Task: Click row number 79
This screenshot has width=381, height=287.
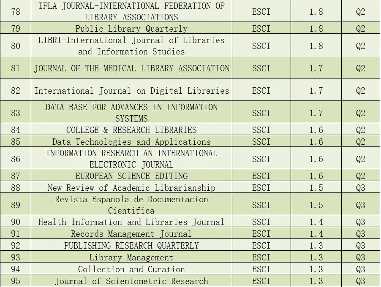Action: point(16,29)
